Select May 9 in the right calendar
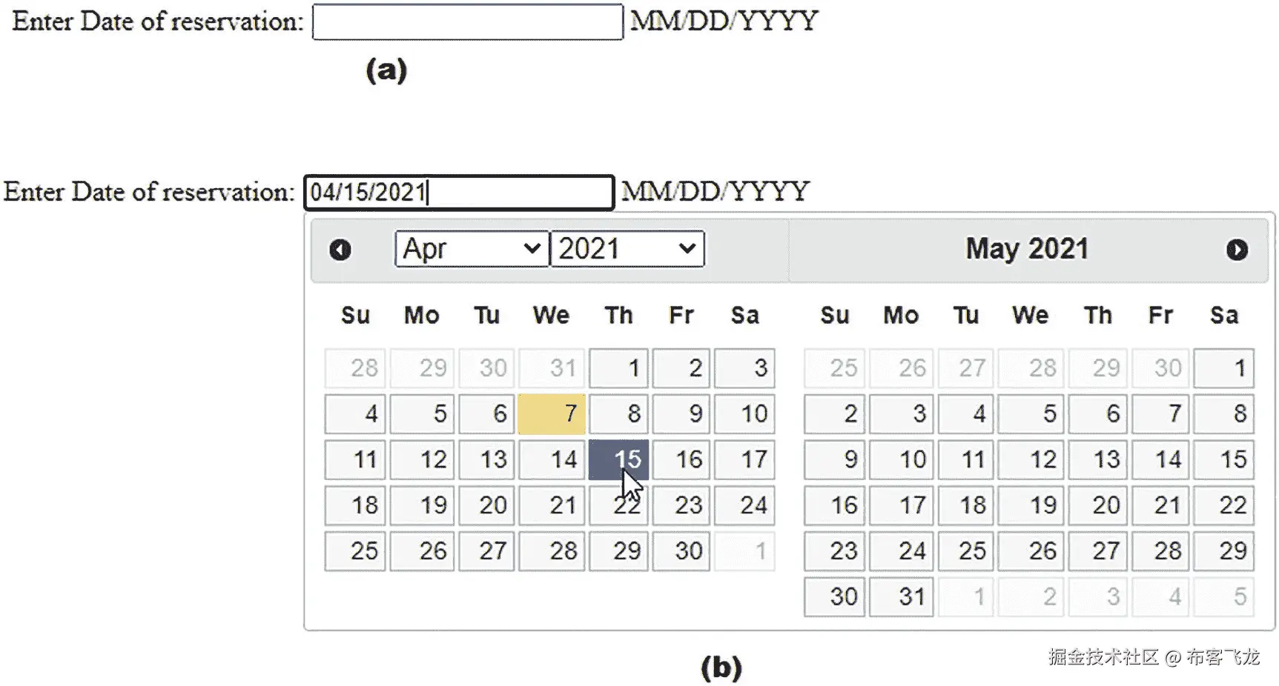Viewport: 1279px width, 686px height. coord(834,459)
